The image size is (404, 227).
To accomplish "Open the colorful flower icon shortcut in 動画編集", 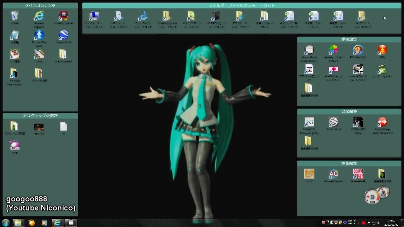I will (x=333, y=50).
